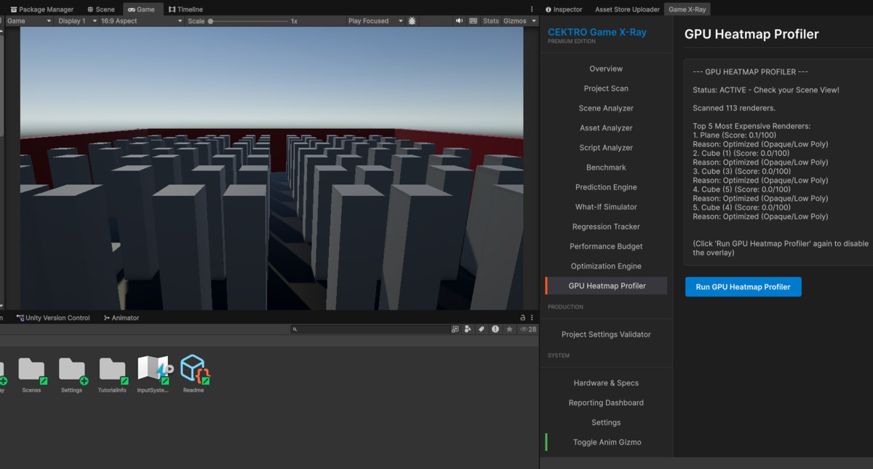Toggle Gizmos in Game view
Screen dimensions: 873x469
(514, 21)
